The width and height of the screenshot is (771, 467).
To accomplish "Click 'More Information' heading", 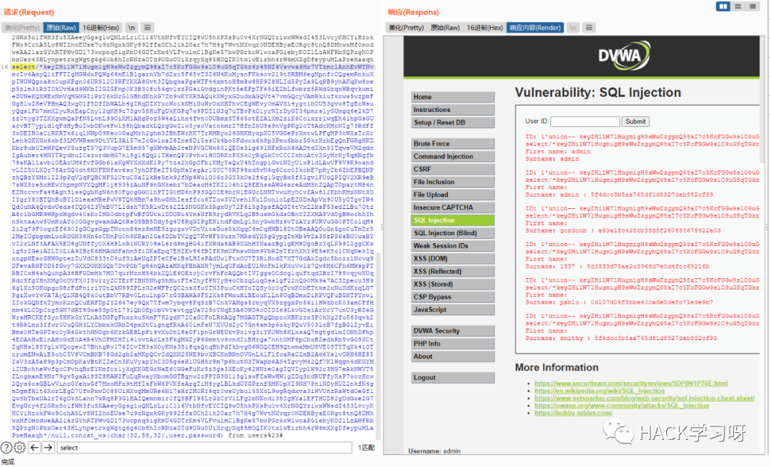I will pyautogui.click(x=557, y=367).
